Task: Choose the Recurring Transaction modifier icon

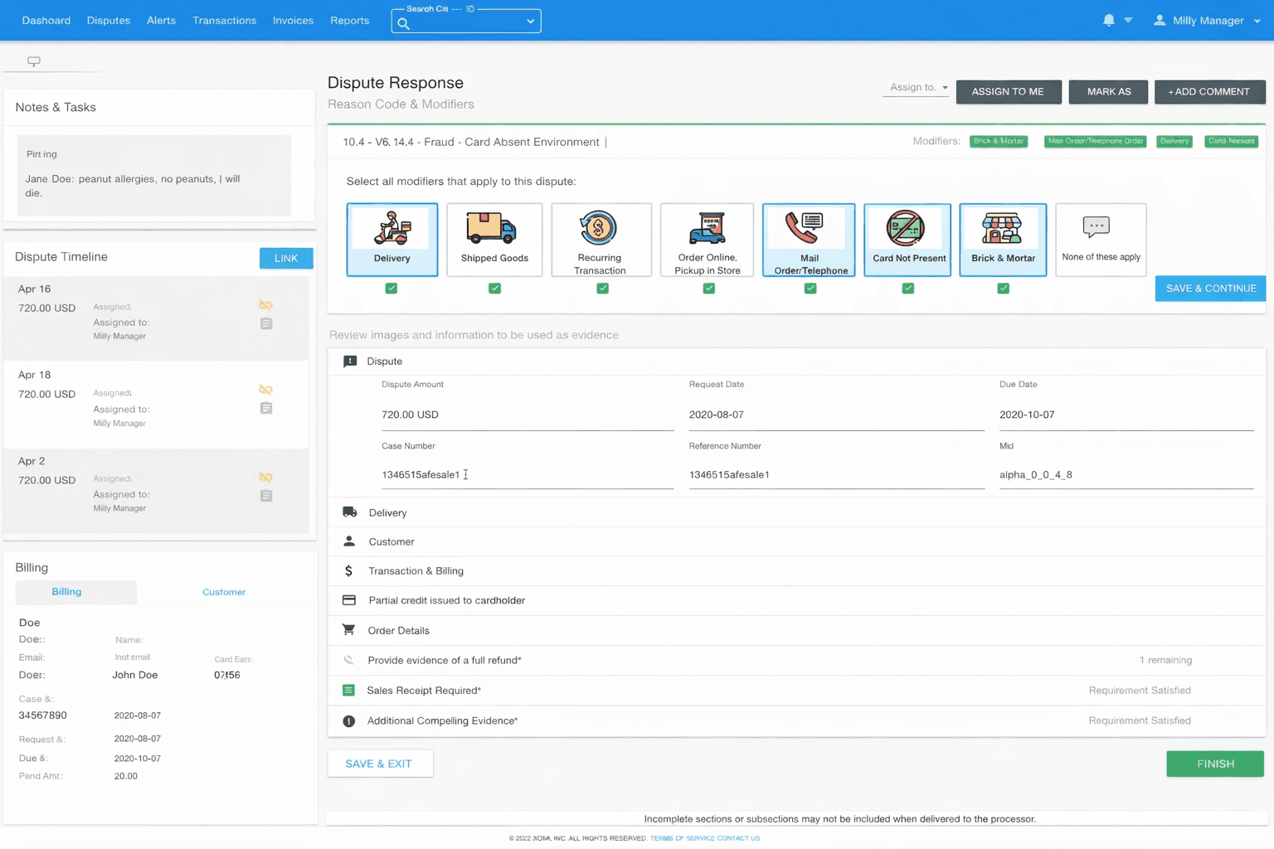Action: point(598,228)
